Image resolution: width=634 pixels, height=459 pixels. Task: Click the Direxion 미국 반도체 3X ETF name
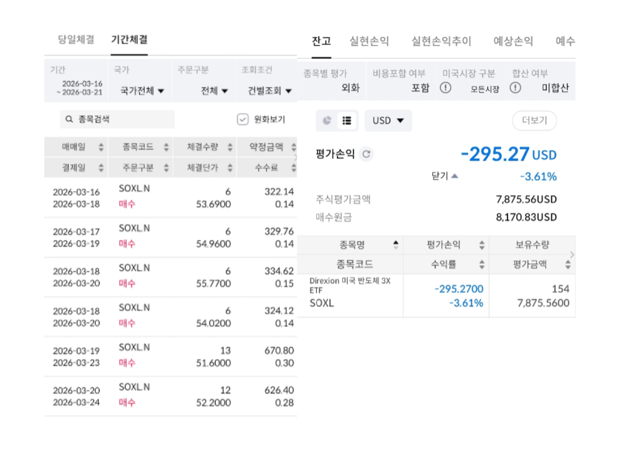[x=350, y=286]
